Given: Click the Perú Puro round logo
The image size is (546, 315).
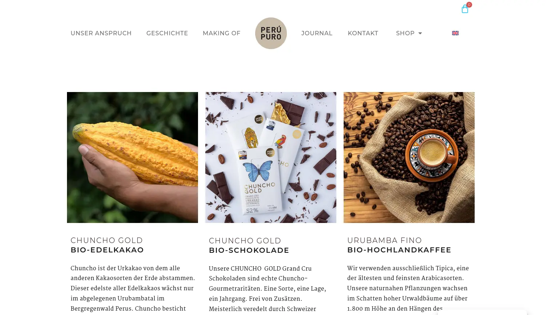Looking at the screenshot, I should pos(271,33).
